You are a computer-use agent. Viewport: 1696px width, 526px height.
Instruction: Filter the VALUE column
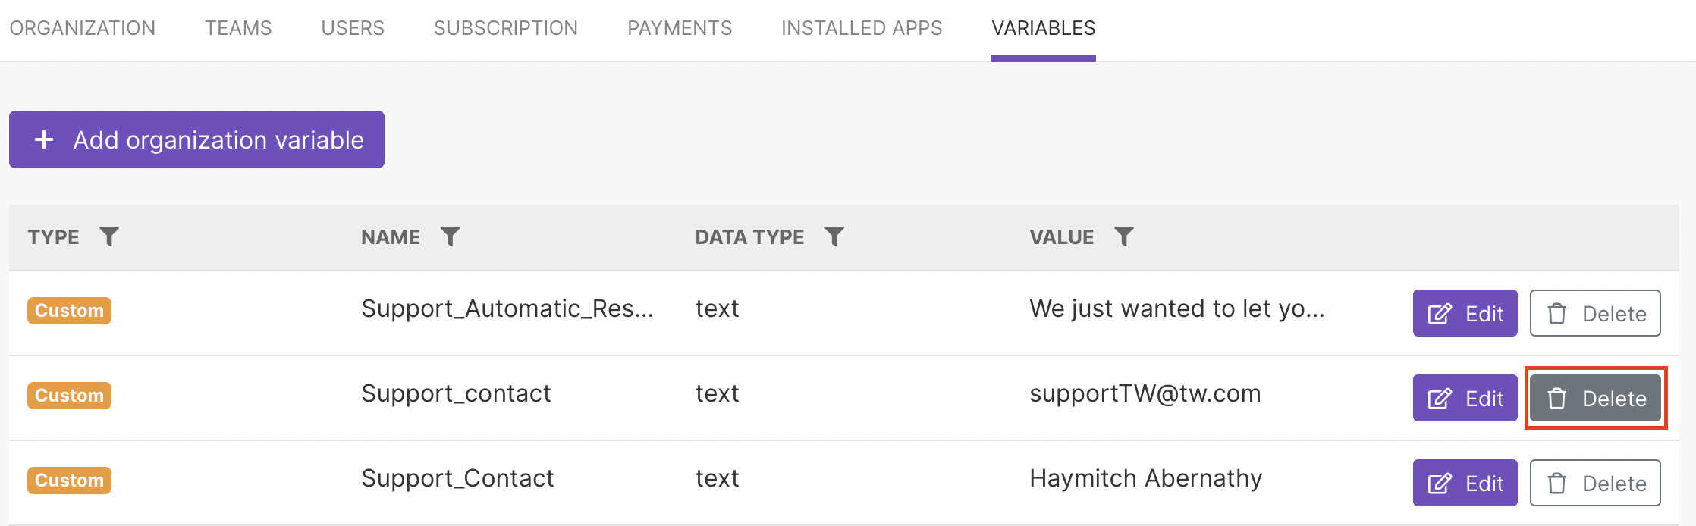(x=1124, y=237)
